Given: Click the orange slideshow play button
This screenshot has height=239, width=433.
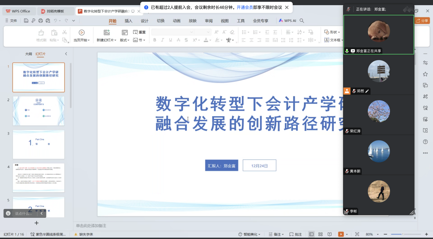Looking at the screenshot, I should click(341, 234).
